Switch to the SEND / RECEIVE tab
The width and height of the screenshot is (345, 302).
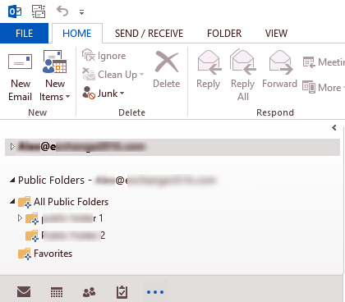coord(149,34)
